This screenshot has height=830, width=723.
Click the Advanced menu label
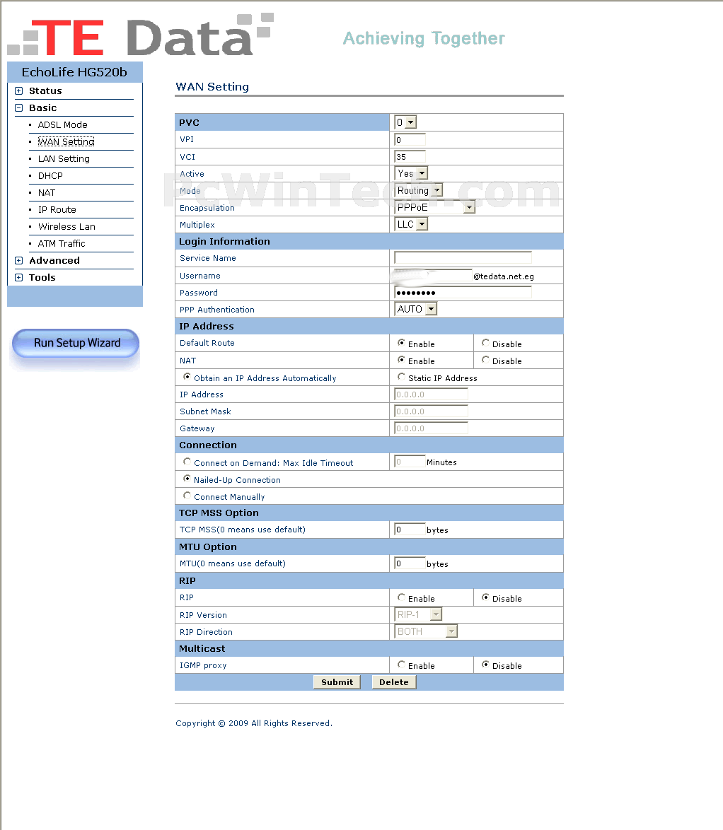pos(54,260)
